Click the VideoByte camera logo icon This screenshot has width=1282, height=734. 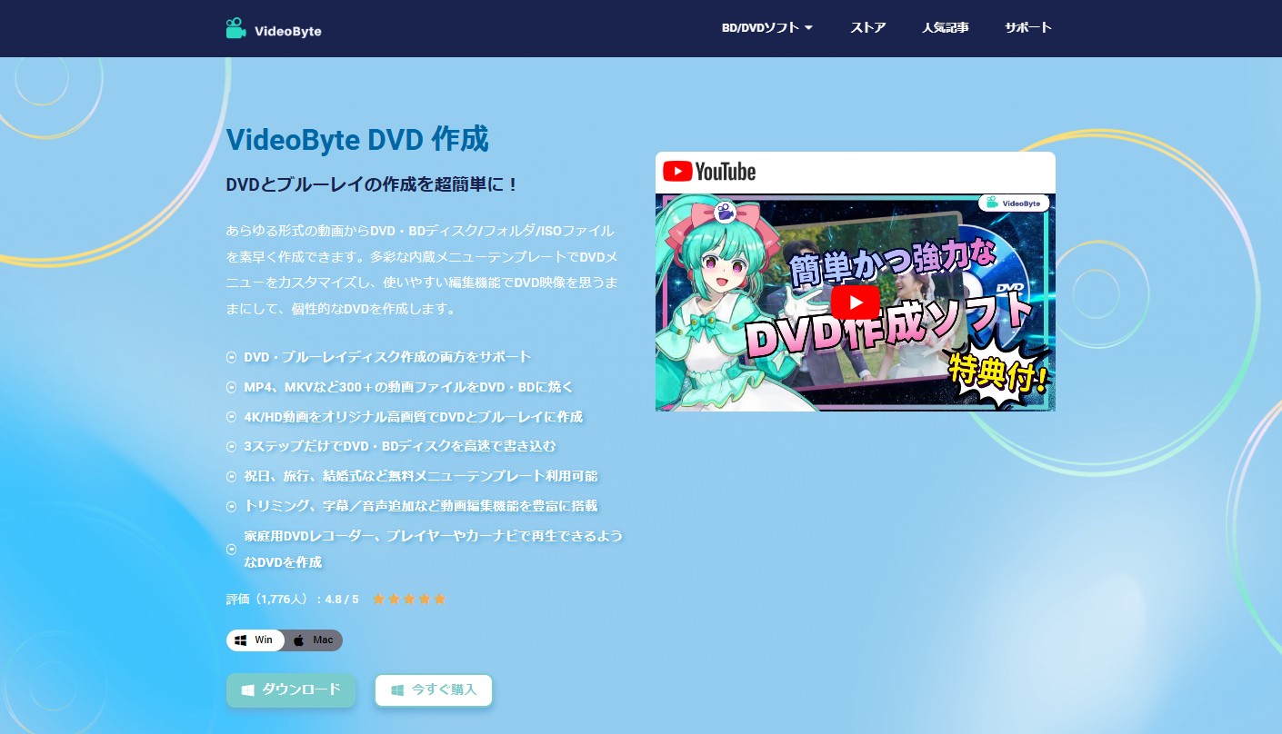[x=236, y=28]
